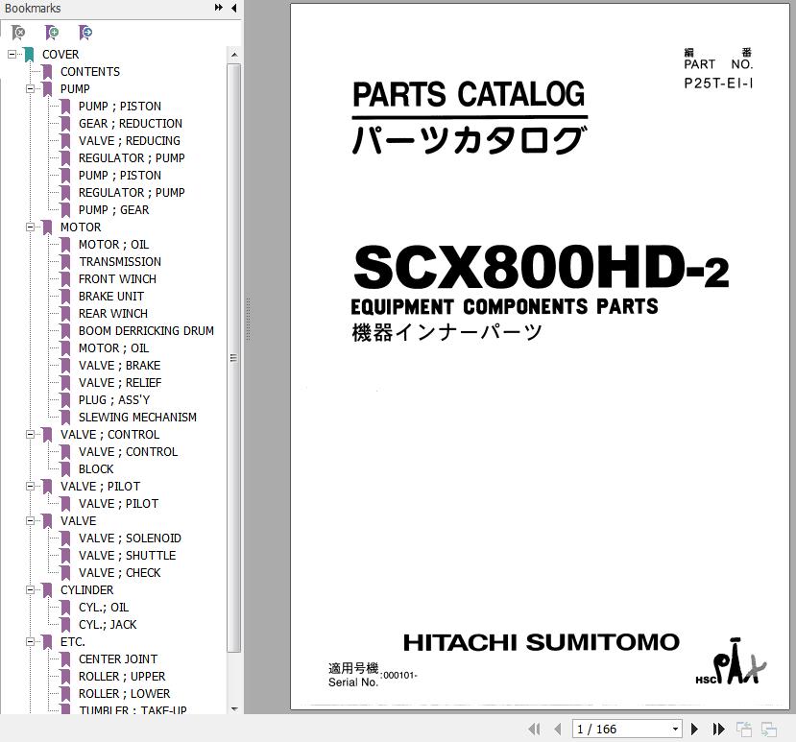Collapse the Bookmarks panel arrow

(233, 8)
